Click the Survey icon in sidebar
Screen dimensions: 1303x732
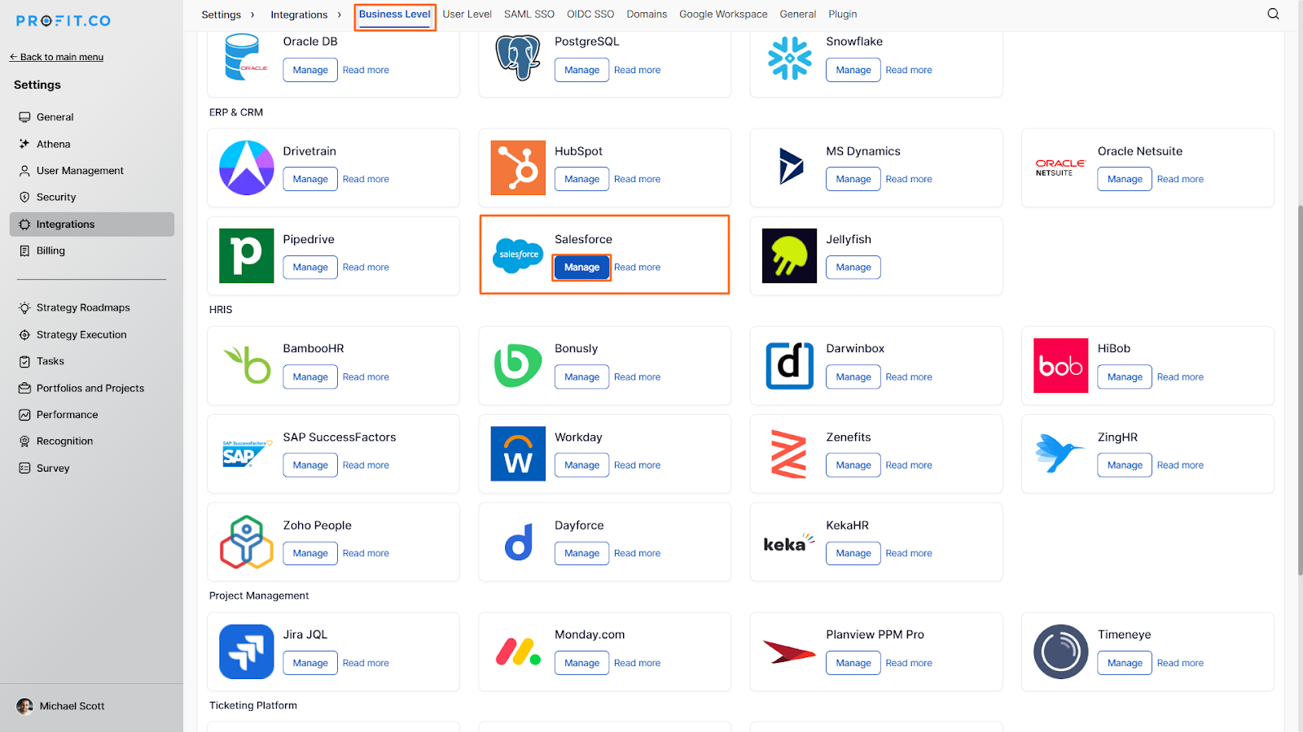[24, 468]
